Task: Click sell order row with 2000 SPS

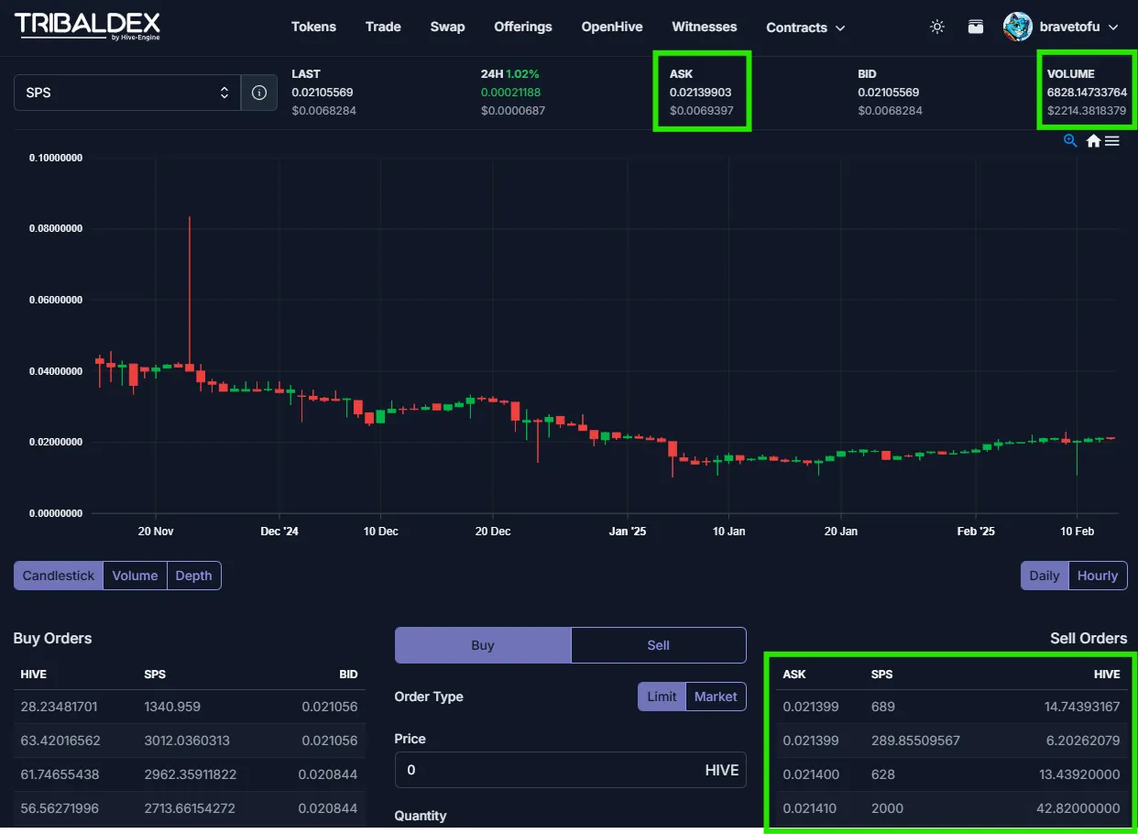Action: [x=951, y=808]
